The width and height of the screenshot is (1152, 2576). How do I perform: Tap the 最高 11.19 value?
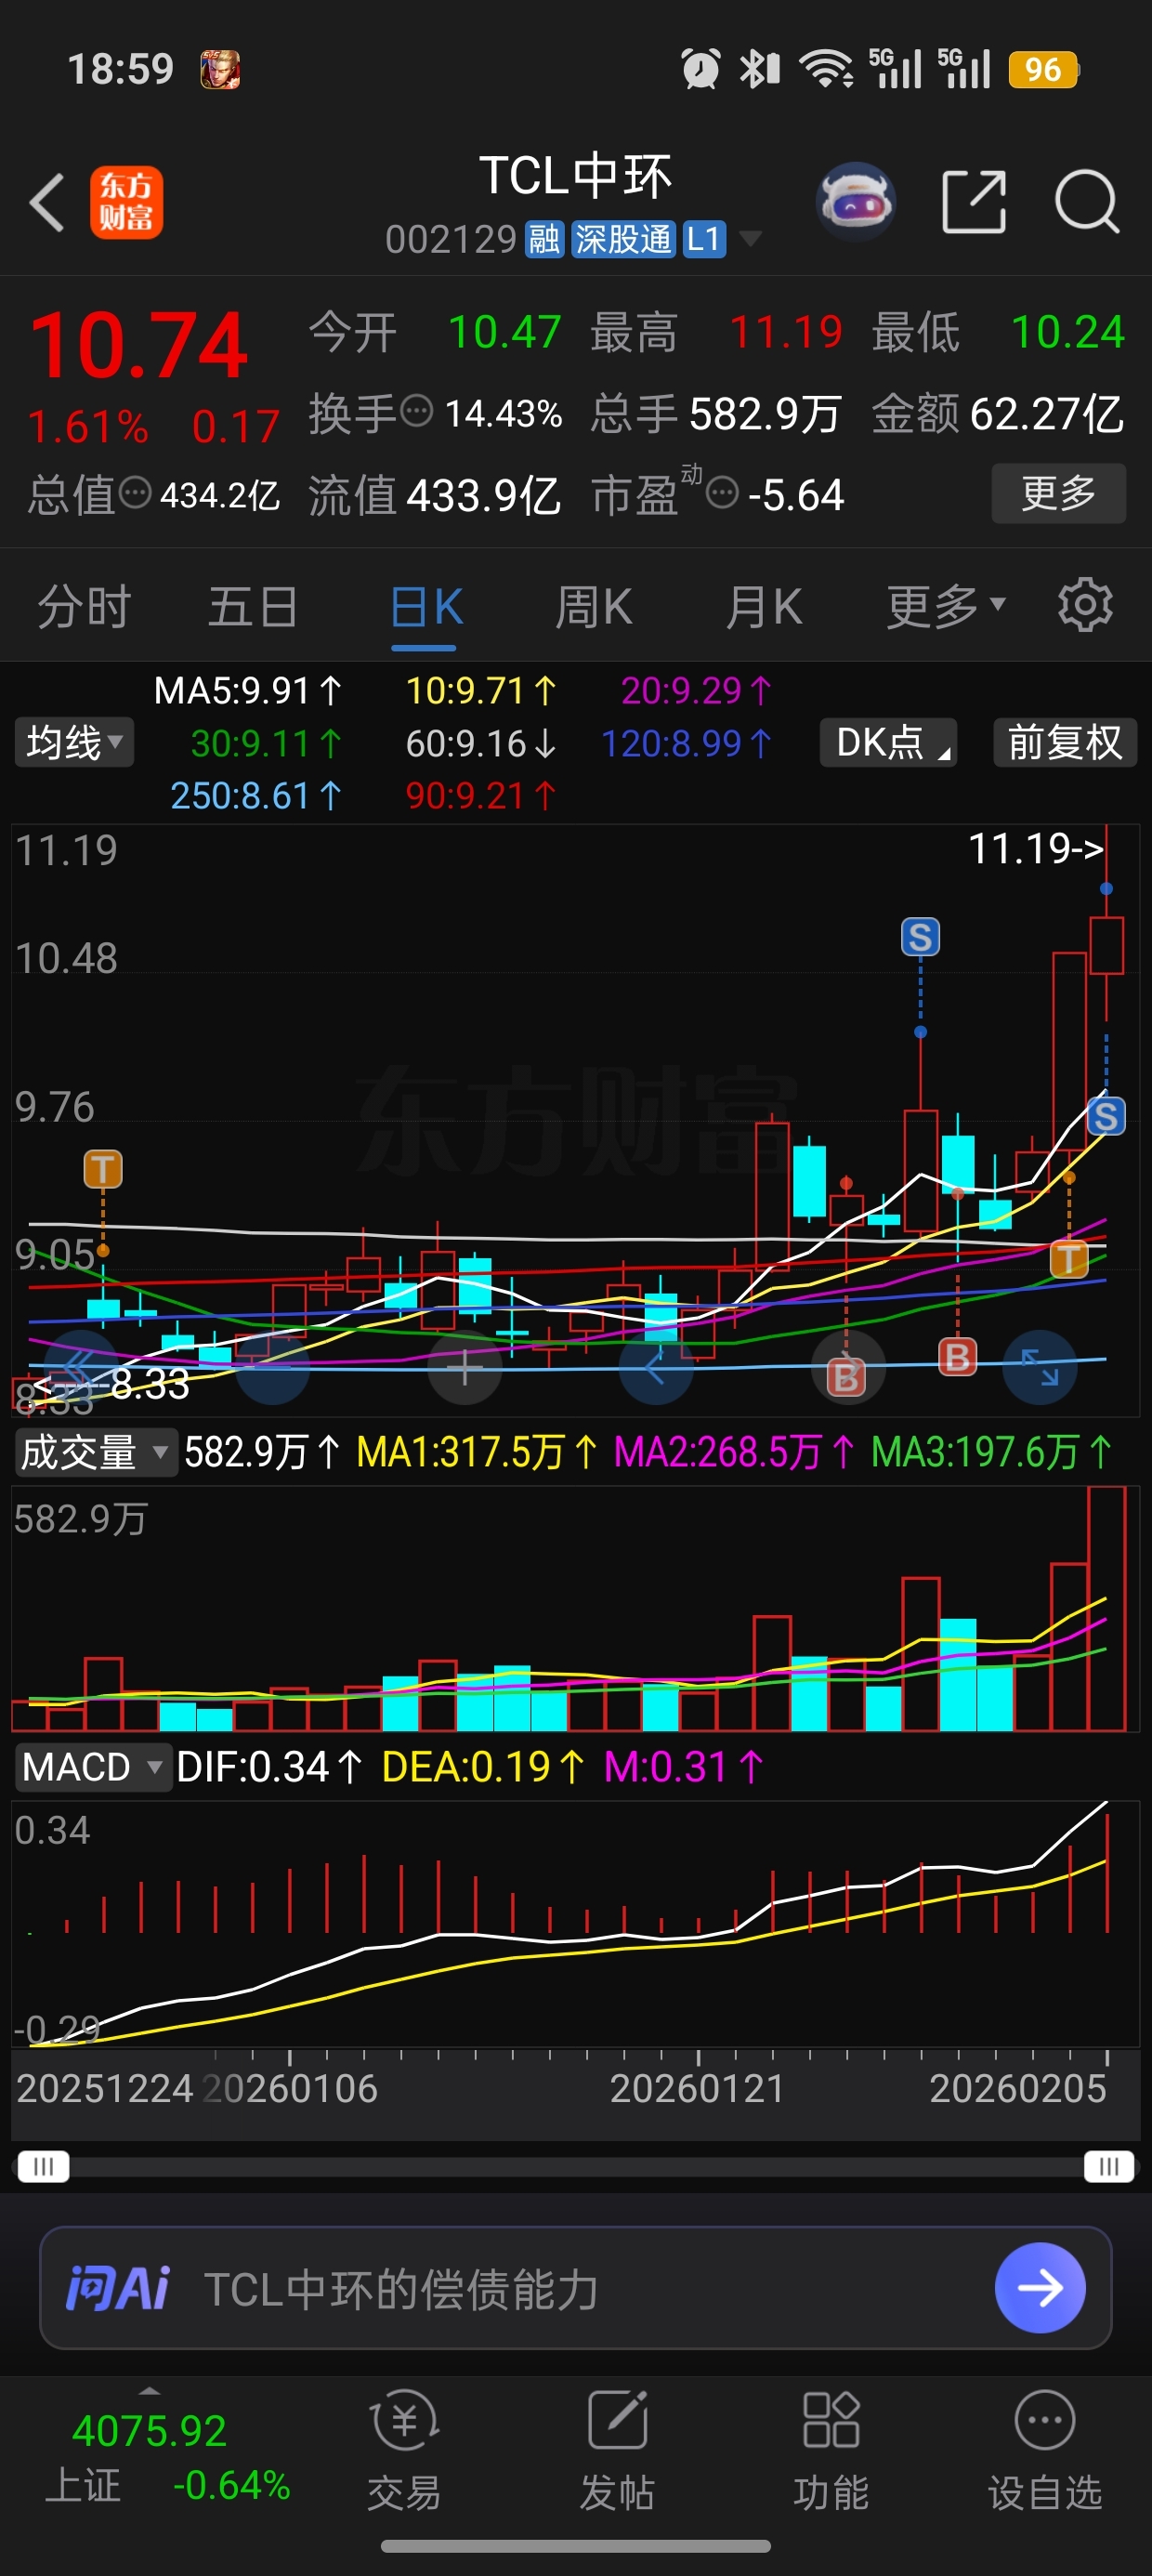[786, 331]
